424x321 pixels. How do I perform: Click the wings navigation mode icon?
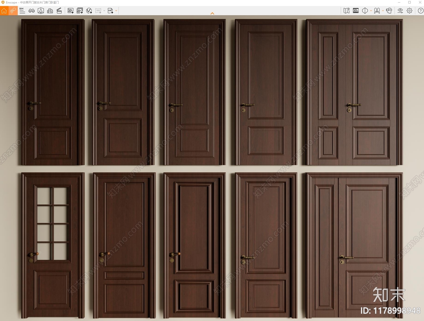tap(377, 11)
